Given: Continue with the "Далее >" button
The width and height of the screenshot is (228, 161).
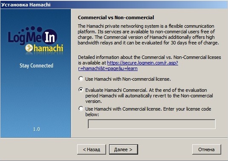Looking at the screenshot, I should click(x=124, y=149).
